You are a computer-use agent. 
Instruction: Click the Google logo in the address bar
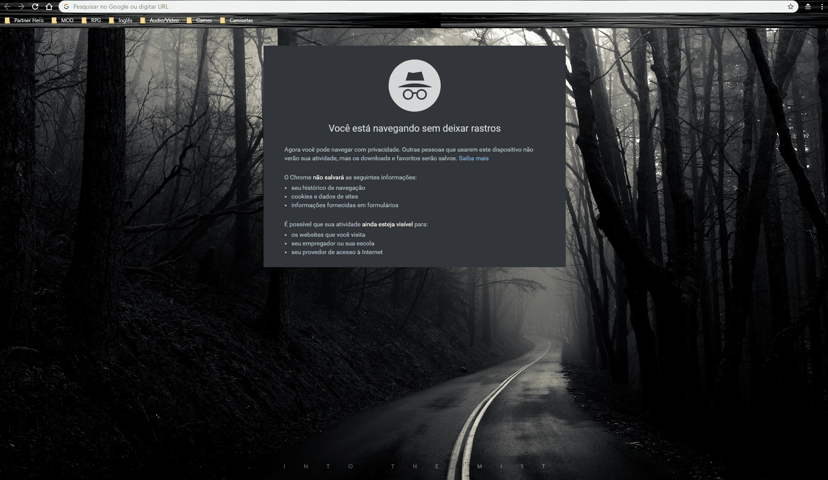(66, 7)
